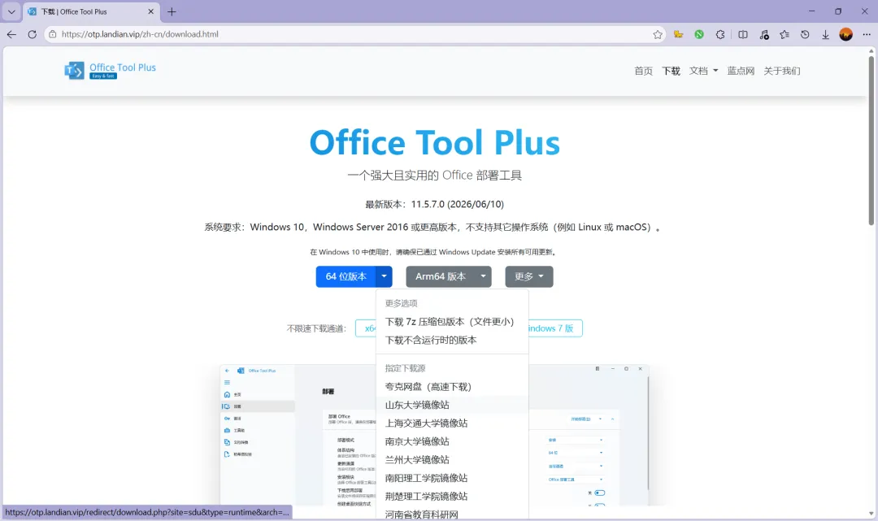
Task: Open 蓝点网 link in navigation
Action: pos(741,71)
